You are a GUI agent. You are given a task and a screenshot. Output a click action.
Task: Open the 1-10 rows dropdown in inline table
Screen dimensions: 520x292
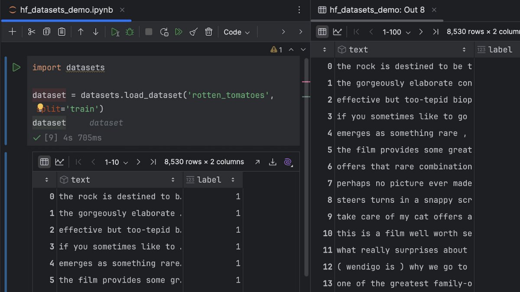click(x=114, y=161)
